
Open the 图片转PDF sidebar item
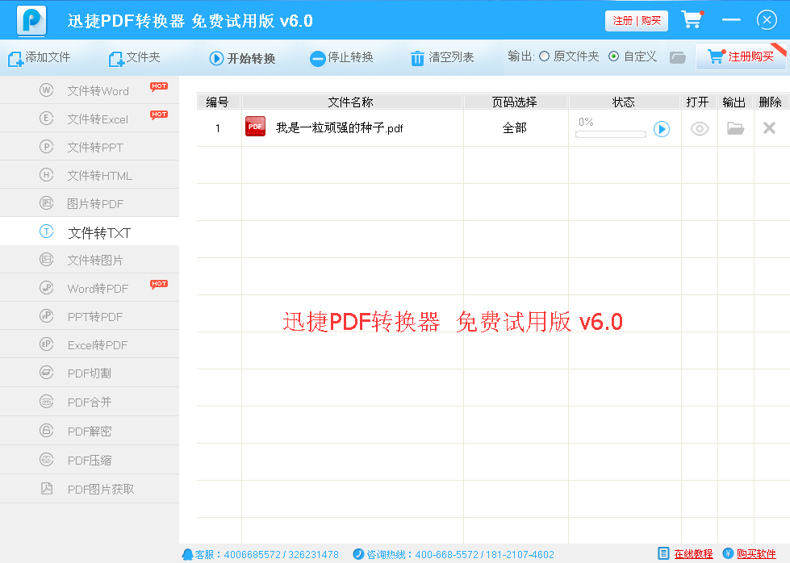click(90, 203)
